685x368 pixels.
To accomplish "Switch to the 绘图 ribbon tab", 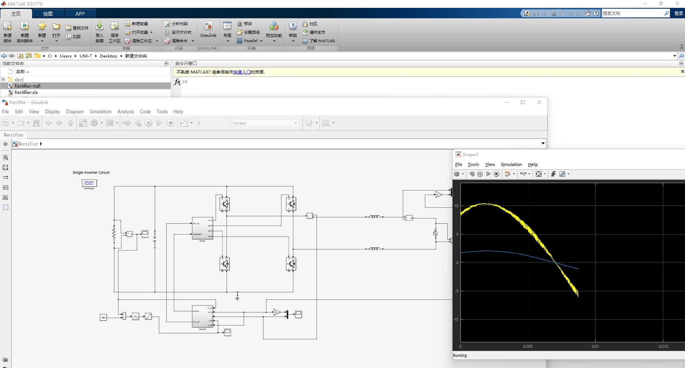I will 48,14.
